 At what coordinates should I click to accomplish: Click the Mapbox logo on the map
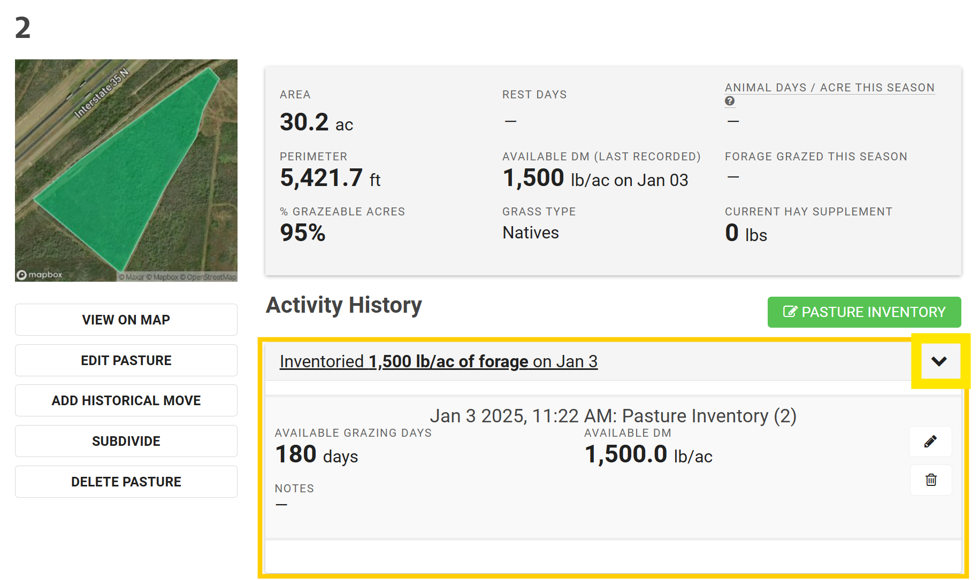(40, 275)
